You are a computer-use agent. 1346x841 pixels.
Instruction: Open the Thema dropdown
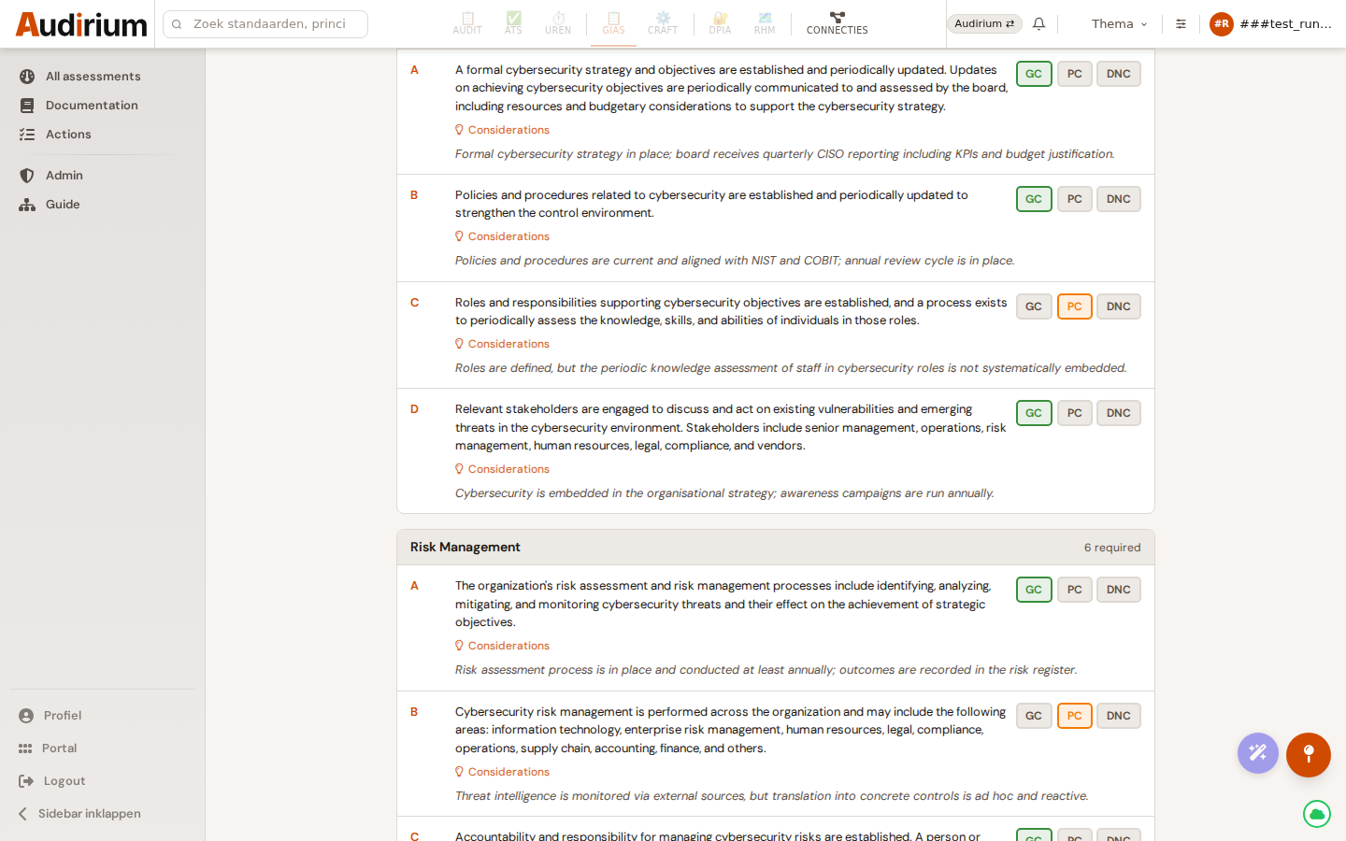[x=1119, y=23]
